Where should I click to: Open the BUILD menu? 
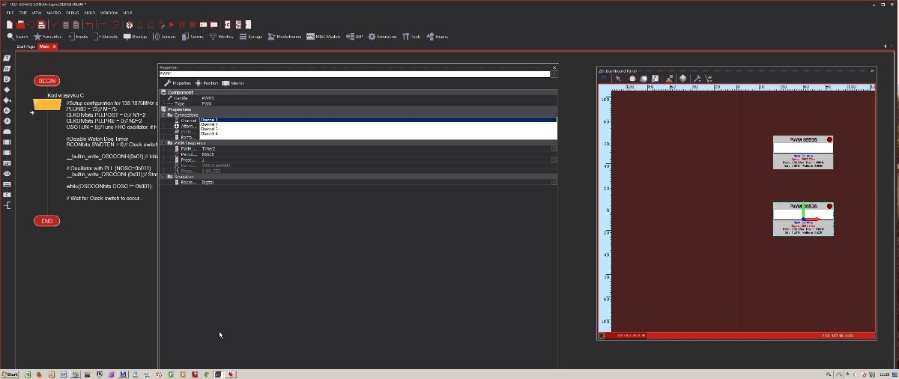click(x=90, y=13)
